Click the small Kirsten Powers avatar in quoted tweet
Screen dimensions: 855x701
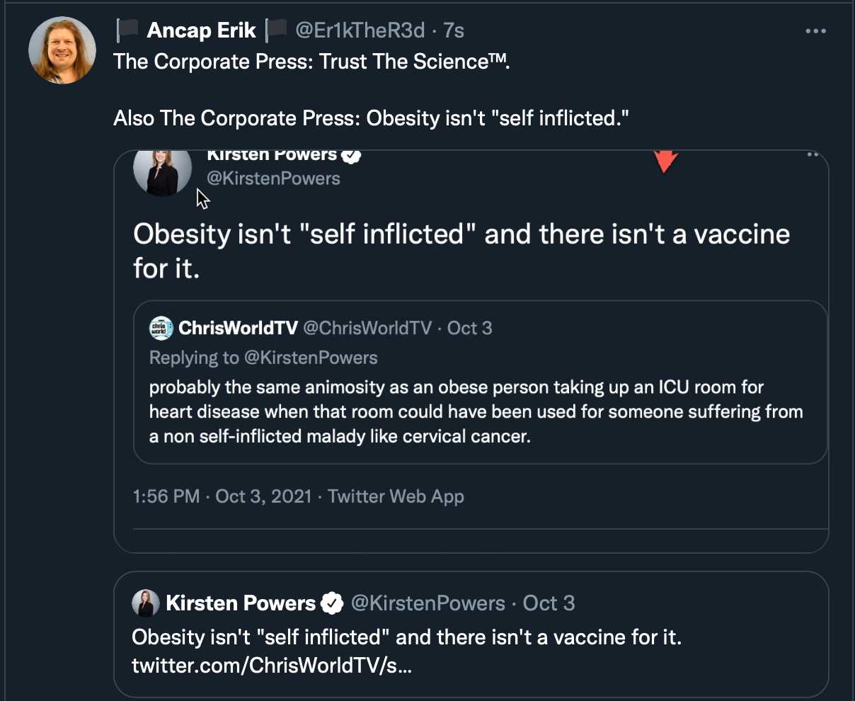[146, 603]
